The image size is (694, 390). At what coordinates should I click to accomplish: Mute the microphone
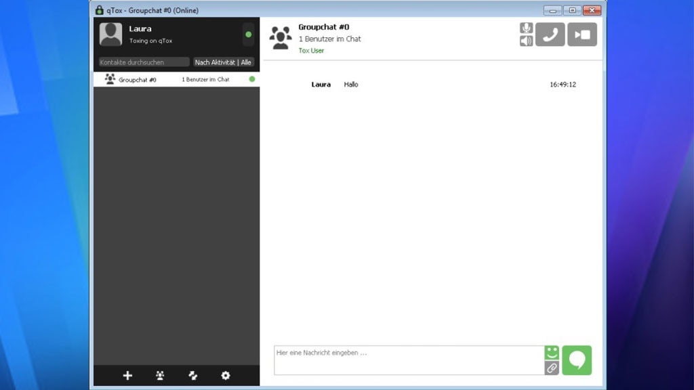click(526, 28)
